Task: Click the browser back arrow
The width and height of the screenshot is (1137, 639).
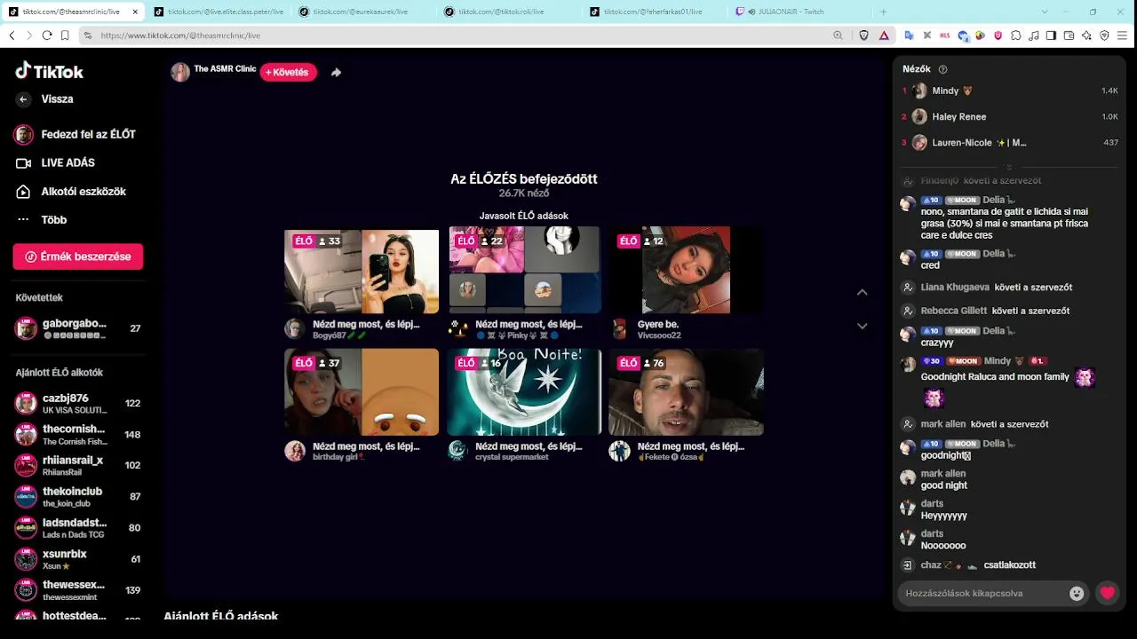Action: 12,35
